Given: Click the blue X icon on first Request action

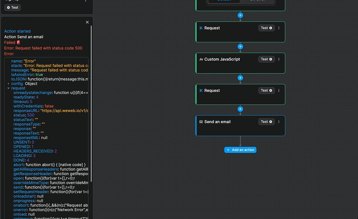Looking at the screenshot, I should [x=200, y=28].
